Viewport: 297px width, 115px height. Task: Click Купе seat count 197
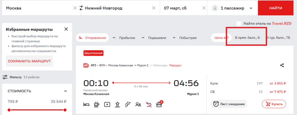(260, 83)
